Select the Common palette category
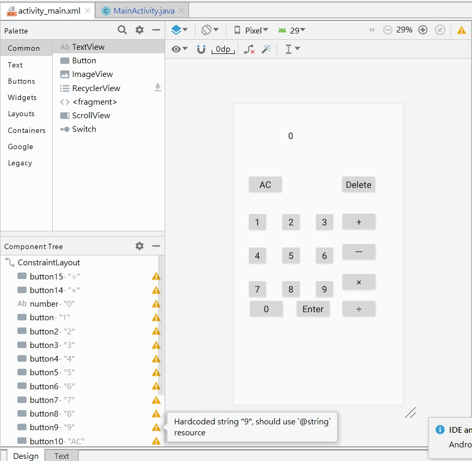The width and height of the screenshot is (472, 461). coord(26,48)
